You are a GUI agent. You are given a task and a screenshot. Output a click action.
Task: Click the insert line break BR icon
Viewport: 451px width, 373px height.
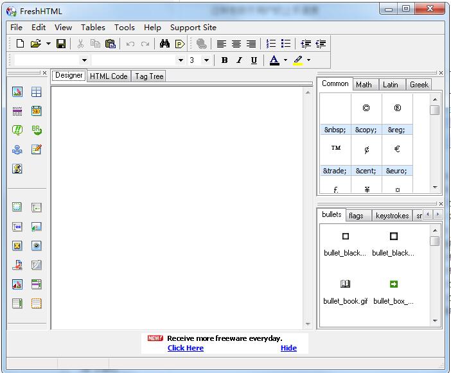tap(37, 130)
